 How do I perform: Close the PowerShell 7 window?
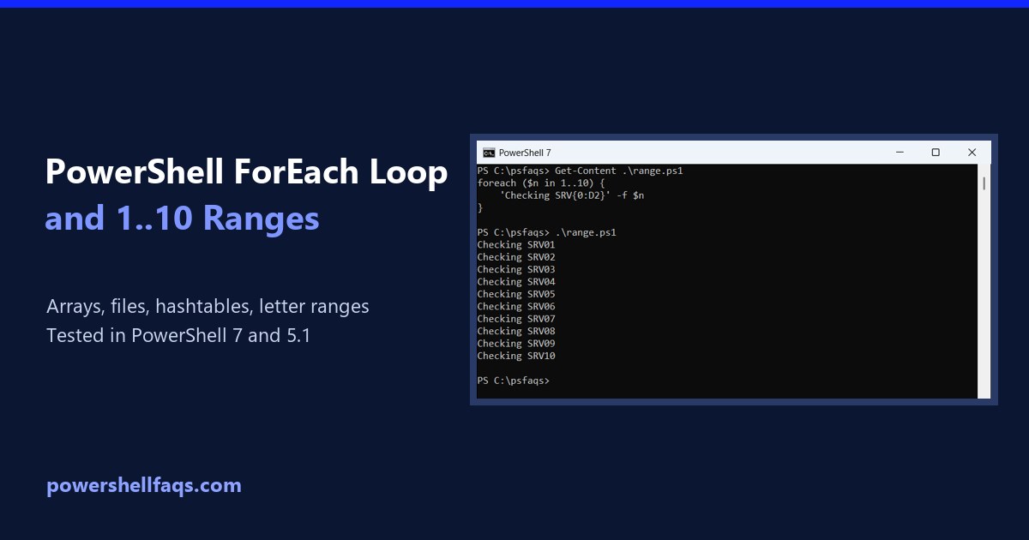point(972,153)
